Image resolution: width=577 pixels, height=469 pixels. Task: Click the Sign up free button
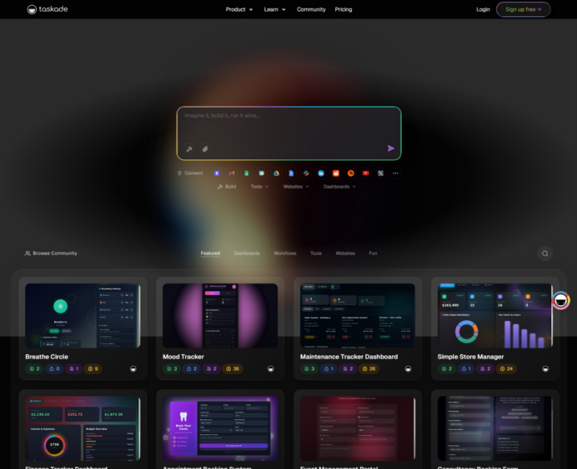[523, 9]
